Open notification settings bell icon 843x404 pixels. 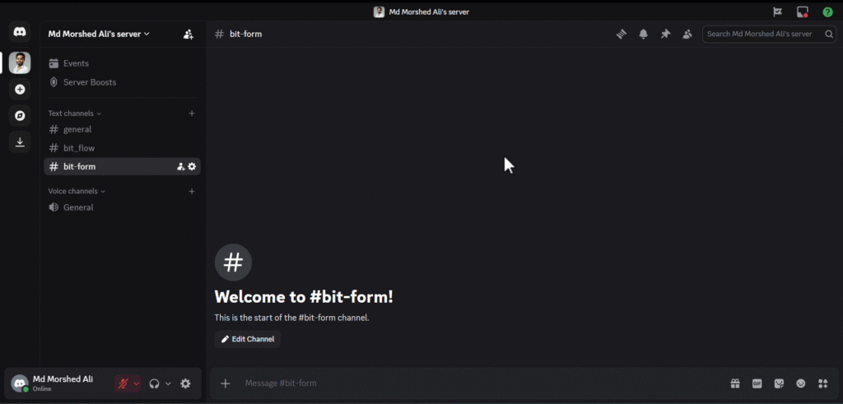tap(643, 34)
